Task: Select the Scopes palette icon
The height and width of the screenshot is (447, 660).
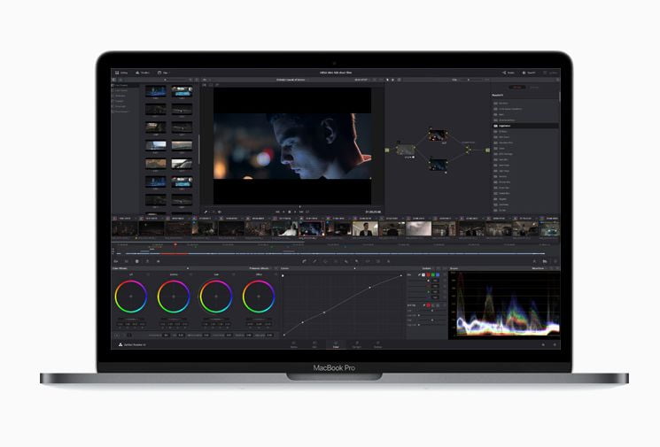Action: (545, 261)
